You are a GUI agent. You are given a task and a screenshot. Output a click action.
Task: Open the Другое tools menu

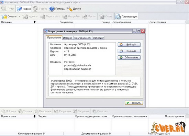[74, 9]
